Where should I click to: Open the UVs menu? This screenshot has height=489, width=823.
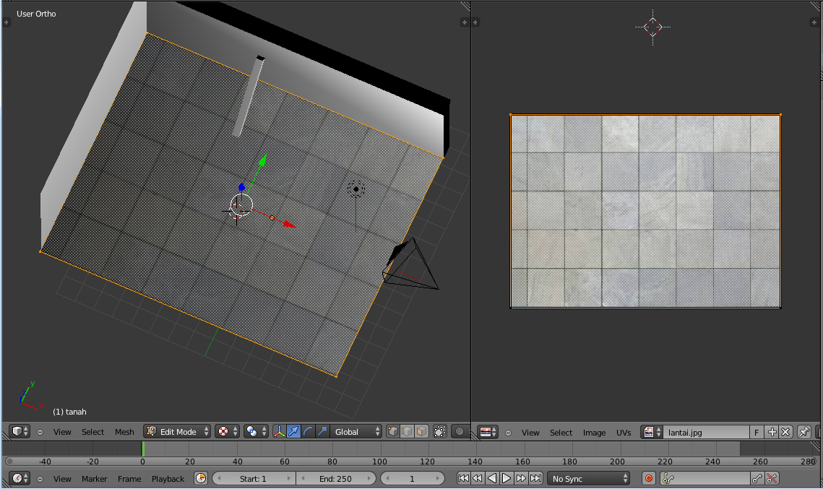coord(624,433)
